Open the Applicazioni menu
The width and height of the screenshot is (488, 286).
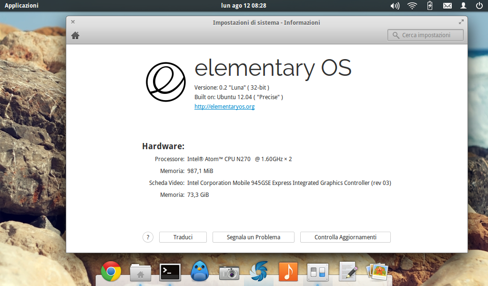21,6
